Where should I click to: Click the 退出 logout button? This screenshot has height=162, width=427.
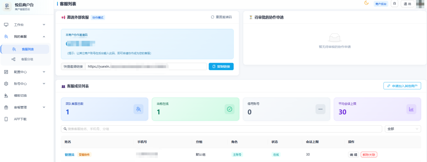pos(407,4)
